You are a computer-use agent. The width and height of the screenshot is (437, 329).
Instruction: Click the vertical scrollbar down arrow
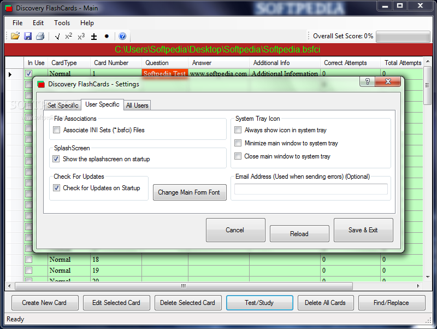[428, 277]
